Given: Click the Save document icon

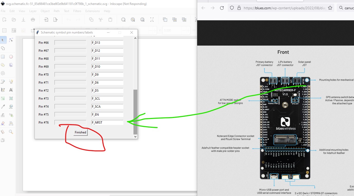Looking at the screenshot, I should click(23, 20).
